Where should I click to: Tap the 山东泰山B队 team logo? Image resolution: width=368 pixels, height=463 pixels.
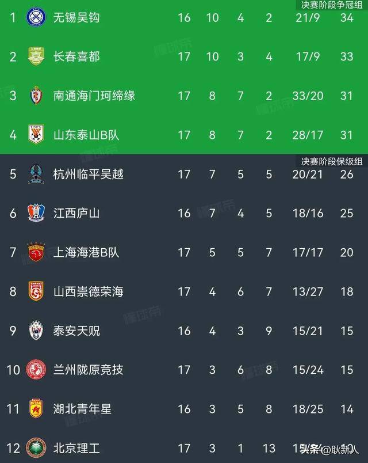(36, 135)
